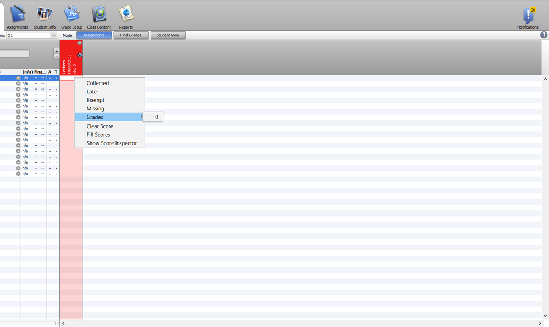Click the plus button beside the Letters column

coord(56,51)
